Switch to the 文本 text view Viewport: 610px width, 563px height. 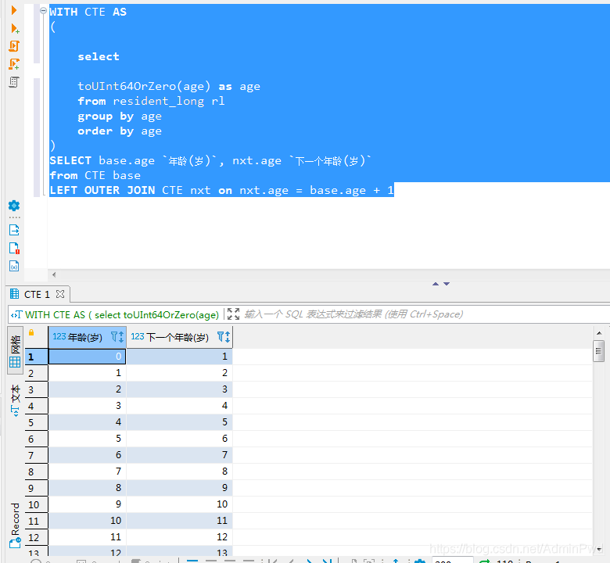click(15, 401)
